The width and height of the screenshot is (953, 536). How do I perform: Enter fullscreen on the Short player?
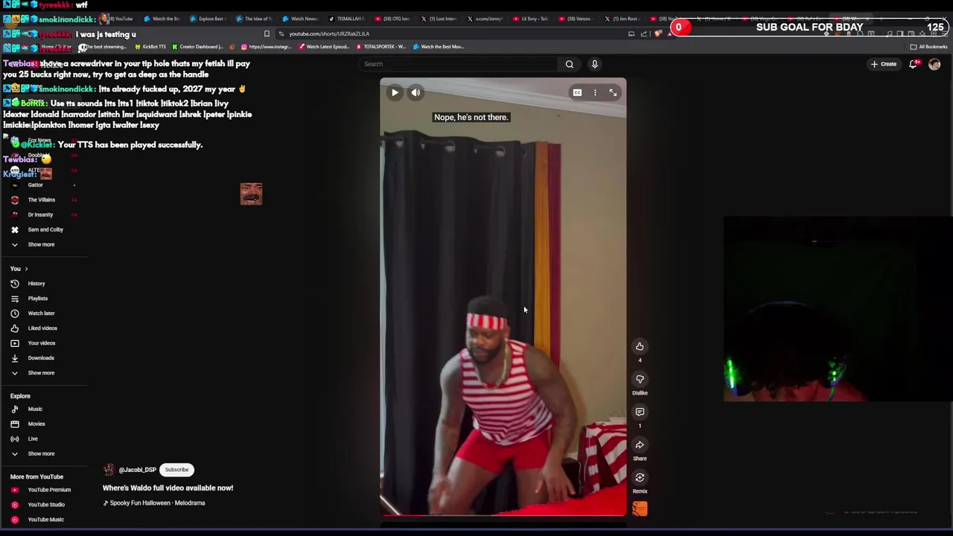click(613, 92)
